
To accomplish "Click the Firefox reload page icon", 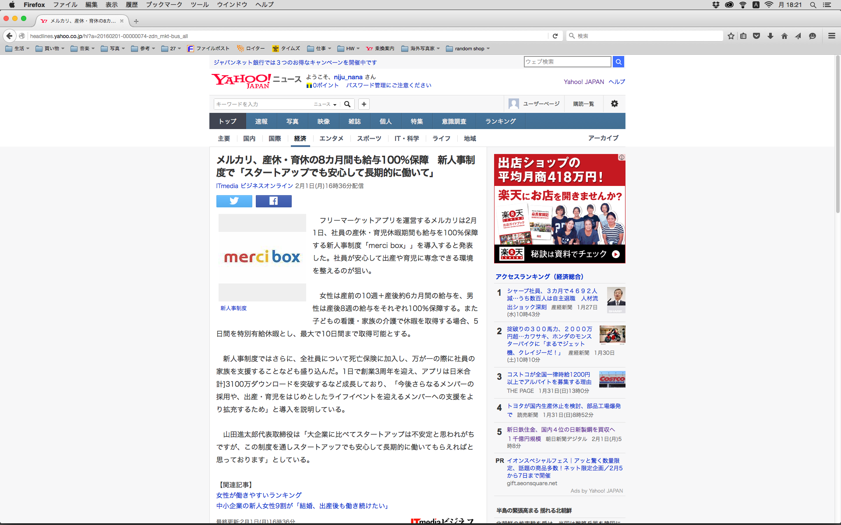I will [x=555, y=36].
